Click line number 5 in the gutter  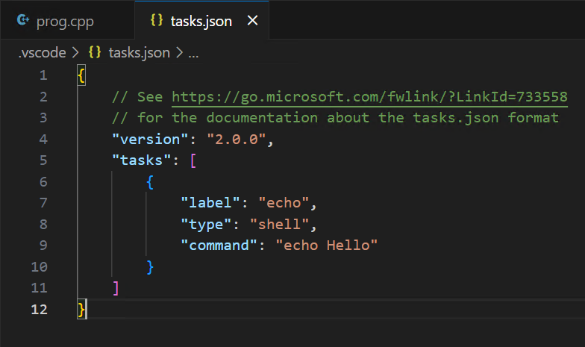coord(43,160)
